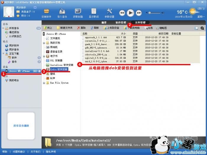Expand the Raw File System node
Image resolution: width=207 pixels, height=155 pixels.
pos(44,83)
